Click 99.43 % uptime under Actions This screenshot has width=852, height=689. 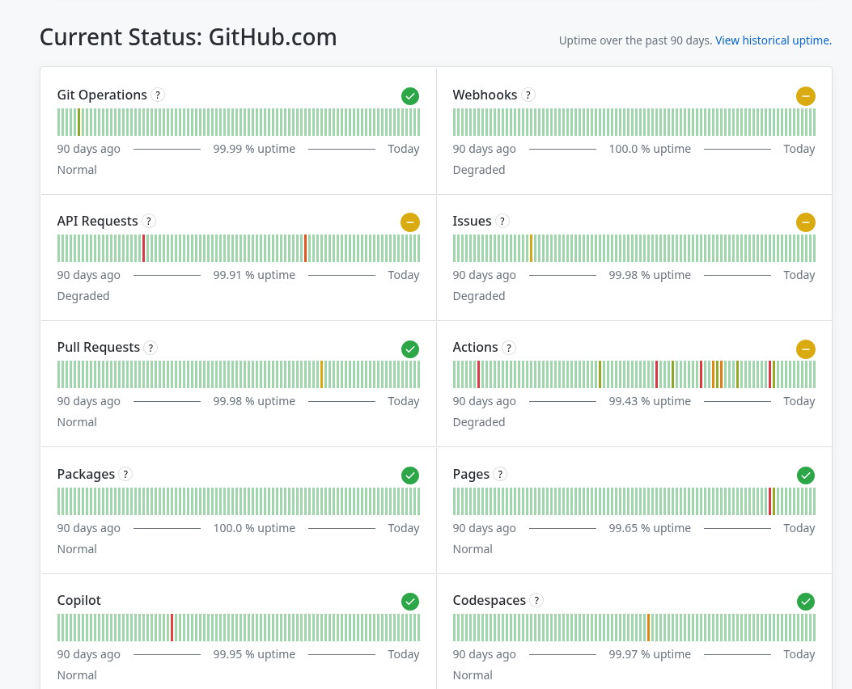coord(650,401)
